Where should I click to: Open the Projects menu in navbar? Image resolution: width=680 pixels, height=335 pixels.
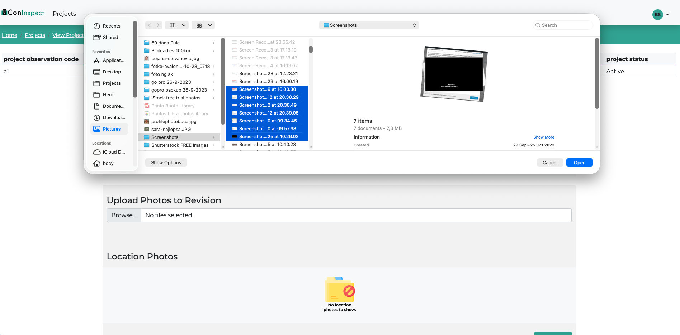[64, 14]
